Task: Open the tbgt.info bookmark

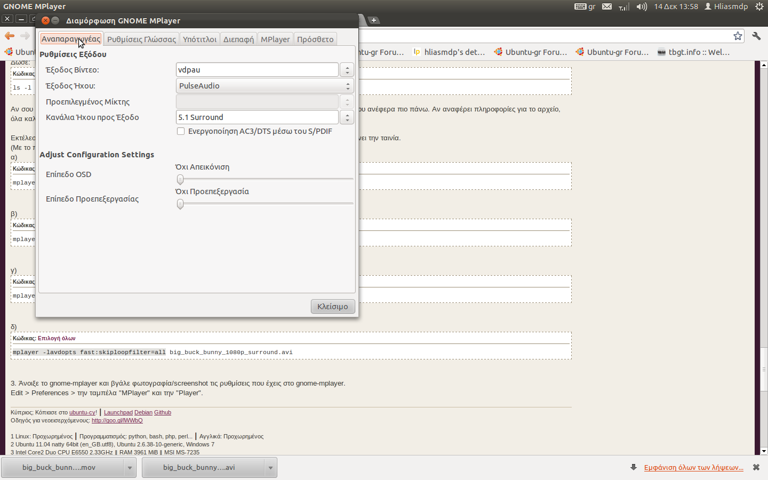Action: pos(693,52)
